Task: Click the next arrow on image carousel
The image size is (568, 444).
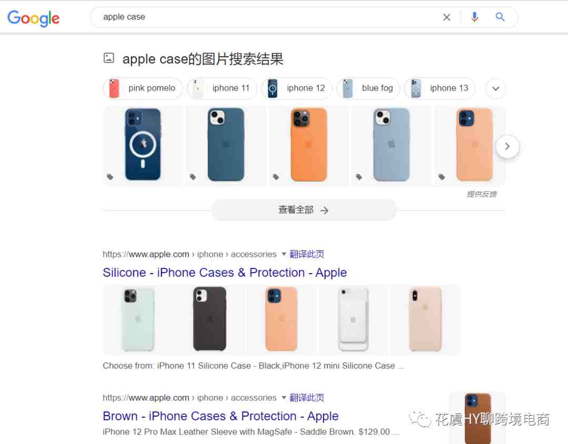Action: [508, 146]
